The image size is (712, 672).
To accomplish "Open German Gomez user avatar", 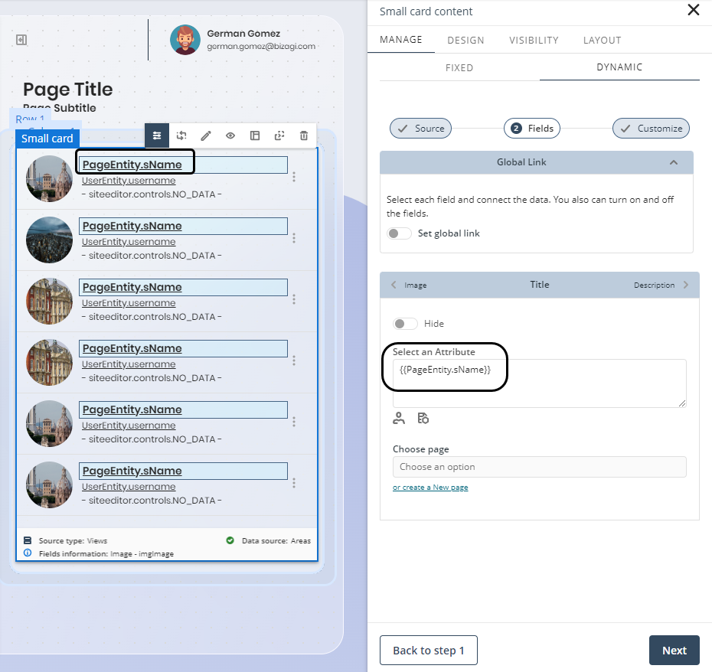I will click(x=185, y=40).
